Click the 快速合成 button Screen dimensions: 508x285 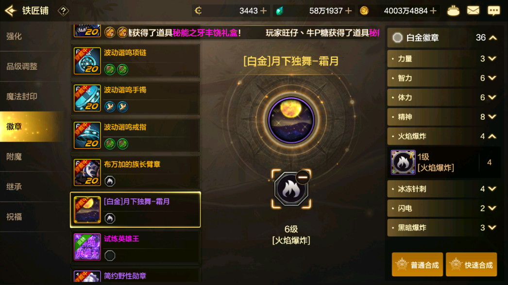[x=472, y=265]
